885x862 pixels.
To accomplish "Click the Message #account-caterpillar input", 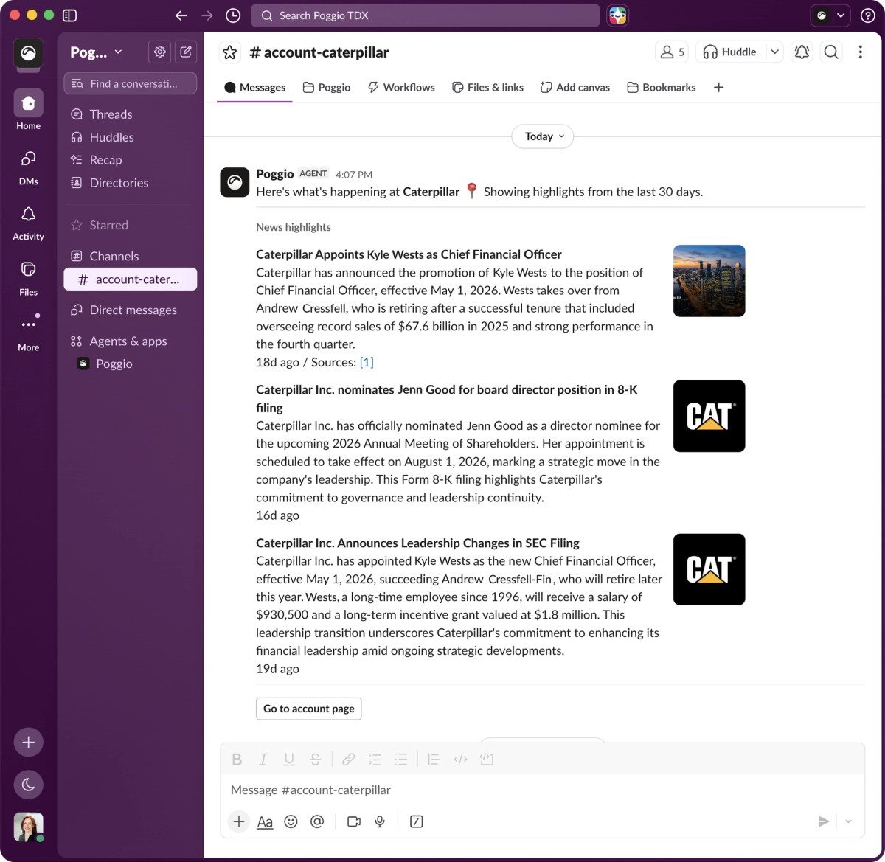I will pos(542,790).
